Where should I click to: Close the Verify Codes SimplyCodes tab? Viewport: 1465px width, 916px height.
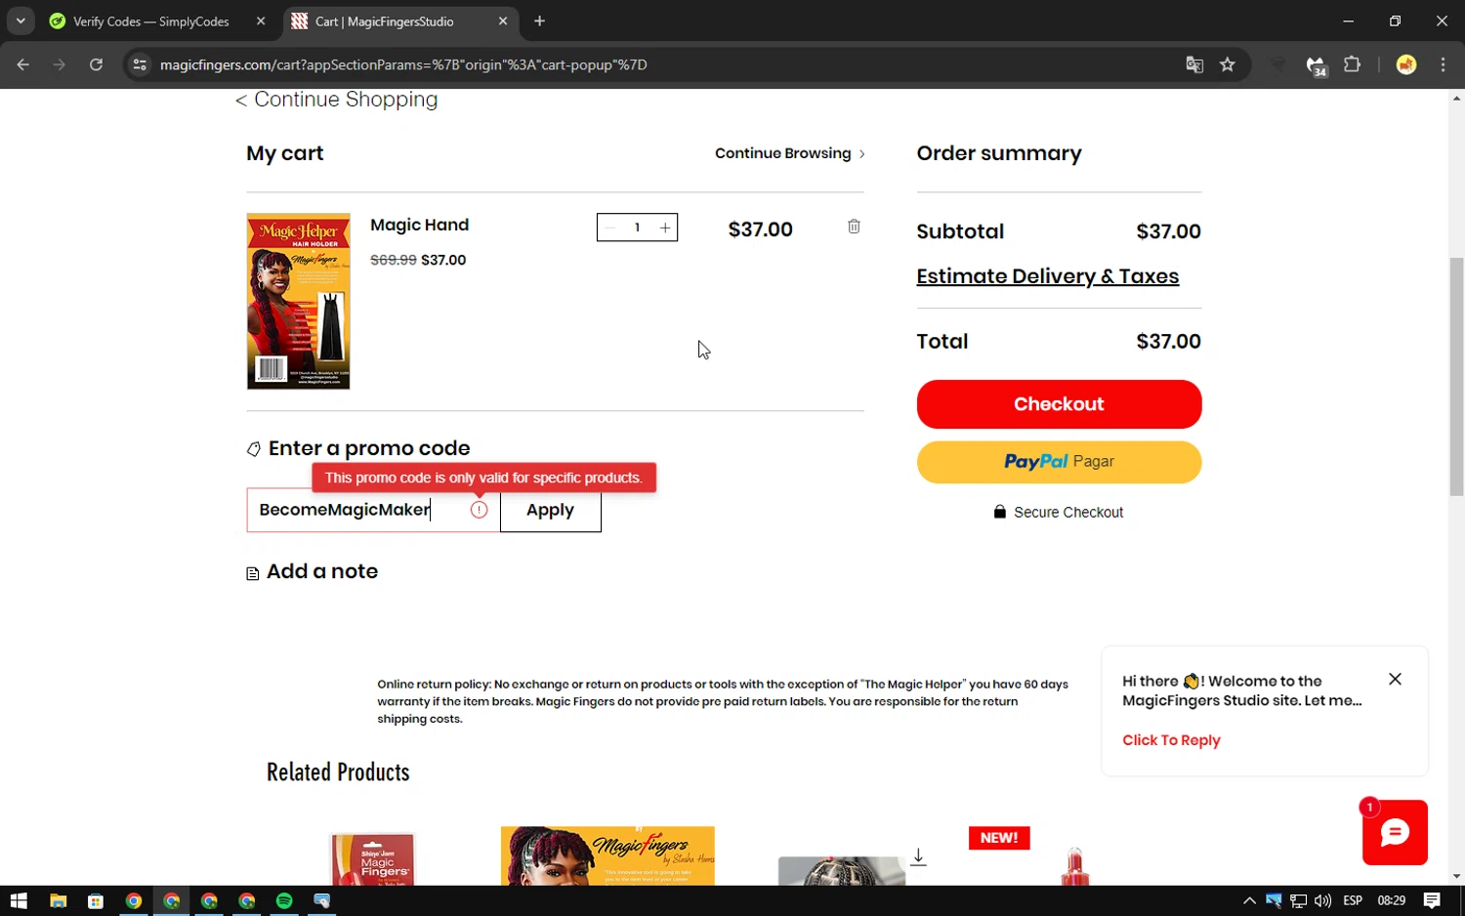(x=261, y=21)
